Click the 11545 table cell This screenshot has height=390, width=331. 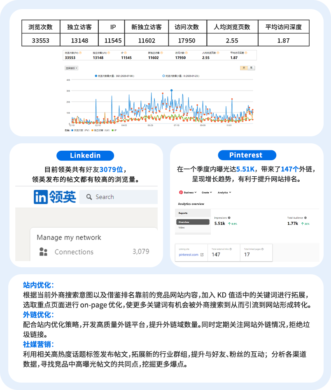(x=112, y=40)
